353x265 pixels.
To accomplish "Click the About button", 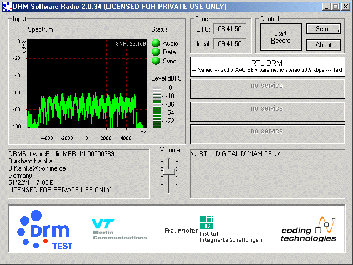I will (x=323, y=45).
